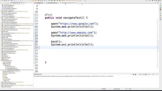Screen dimensions: 162x91
Task: Maximize the Console view
Action: click(x=158, y=75)
